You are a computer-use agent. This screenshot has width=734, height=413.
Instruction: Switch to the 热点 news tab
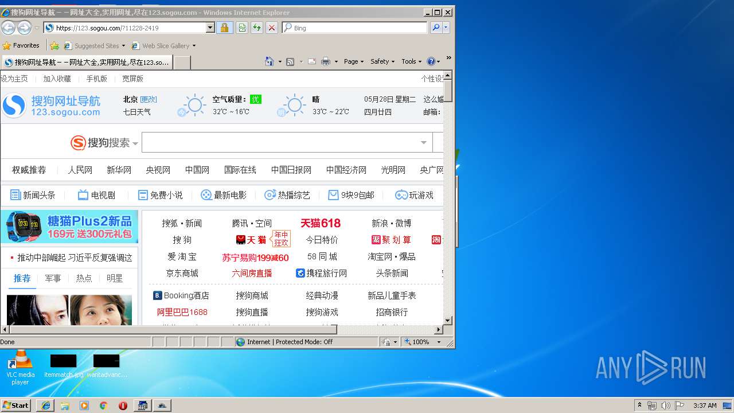click(84, 278)
